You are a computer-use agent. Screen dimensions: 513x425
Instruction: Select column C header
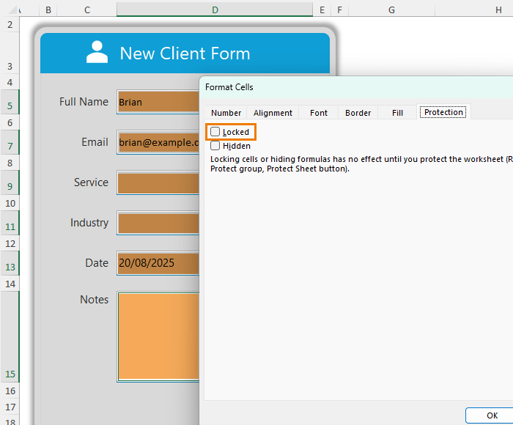(87, 10)
